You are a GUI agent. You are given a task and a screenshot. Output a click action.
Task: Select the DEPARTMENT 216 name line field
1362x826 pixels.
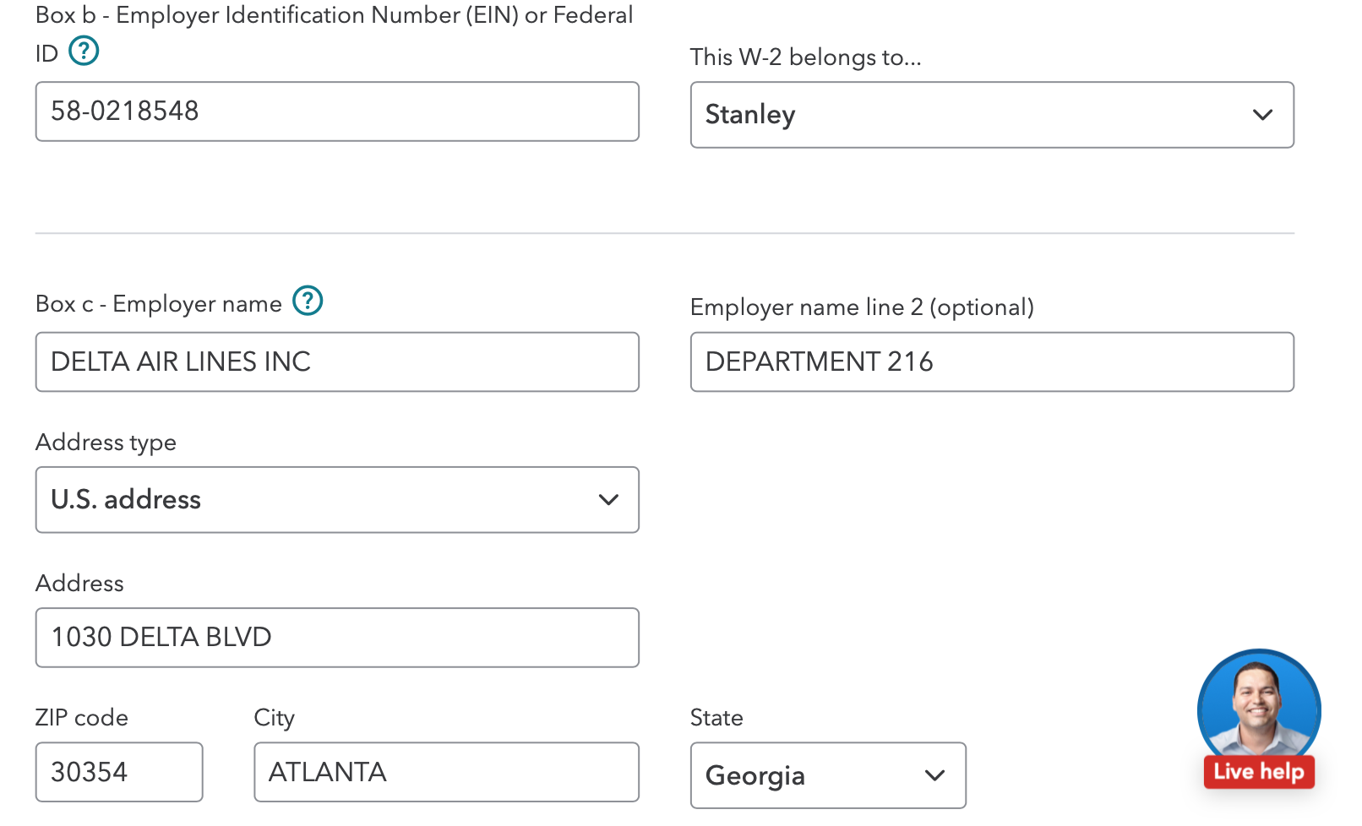click(990, 362)
